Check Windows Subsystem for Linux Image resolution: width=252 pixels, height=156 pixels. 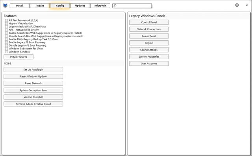point(6,49)
